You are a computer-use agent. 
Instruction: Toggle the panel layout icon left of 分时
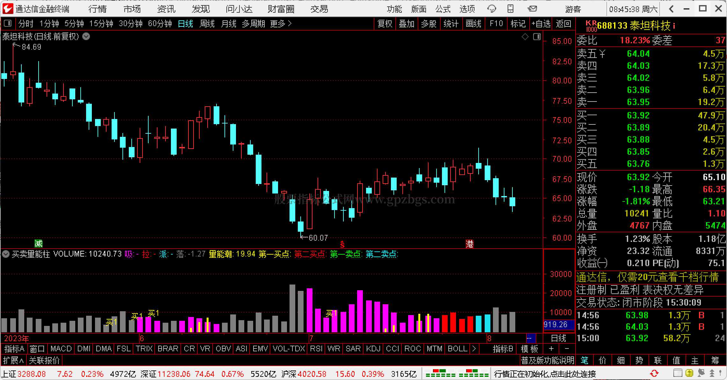click(8, 24)
